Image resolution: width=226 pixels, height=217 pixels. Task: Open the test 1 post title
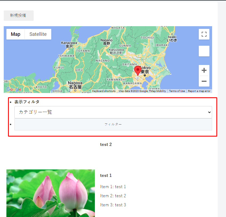106,176
